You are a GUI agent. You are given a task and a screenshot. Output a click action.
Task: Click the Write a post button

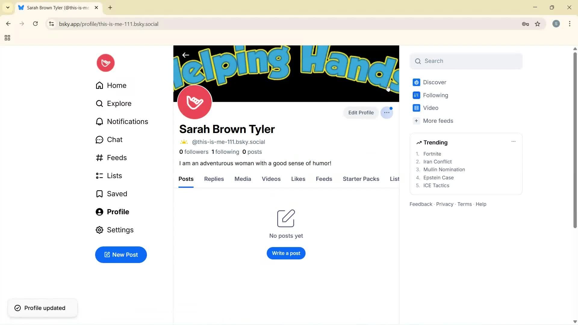(286, 253)
